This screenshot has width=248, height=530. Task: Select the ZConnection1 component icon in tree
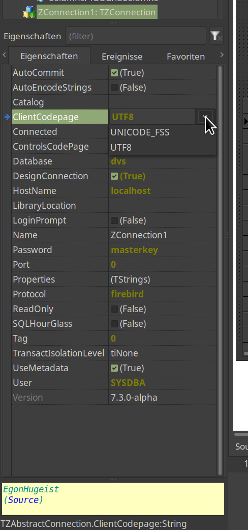pos(29,13)
